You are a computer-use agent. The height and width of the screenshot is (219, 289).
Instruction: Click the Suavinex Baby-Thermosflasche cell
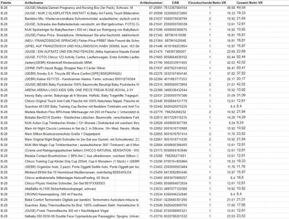[x=82, y=205]
